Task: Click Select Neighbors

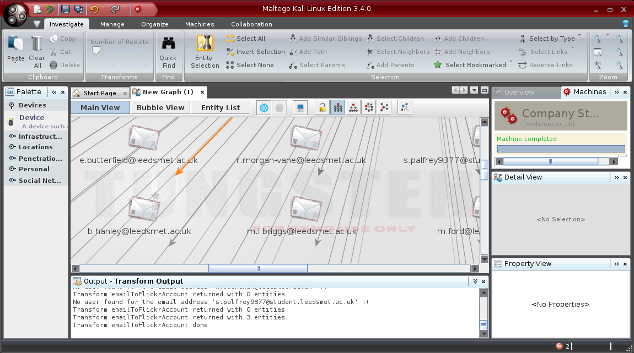Action: click(398, 52)
